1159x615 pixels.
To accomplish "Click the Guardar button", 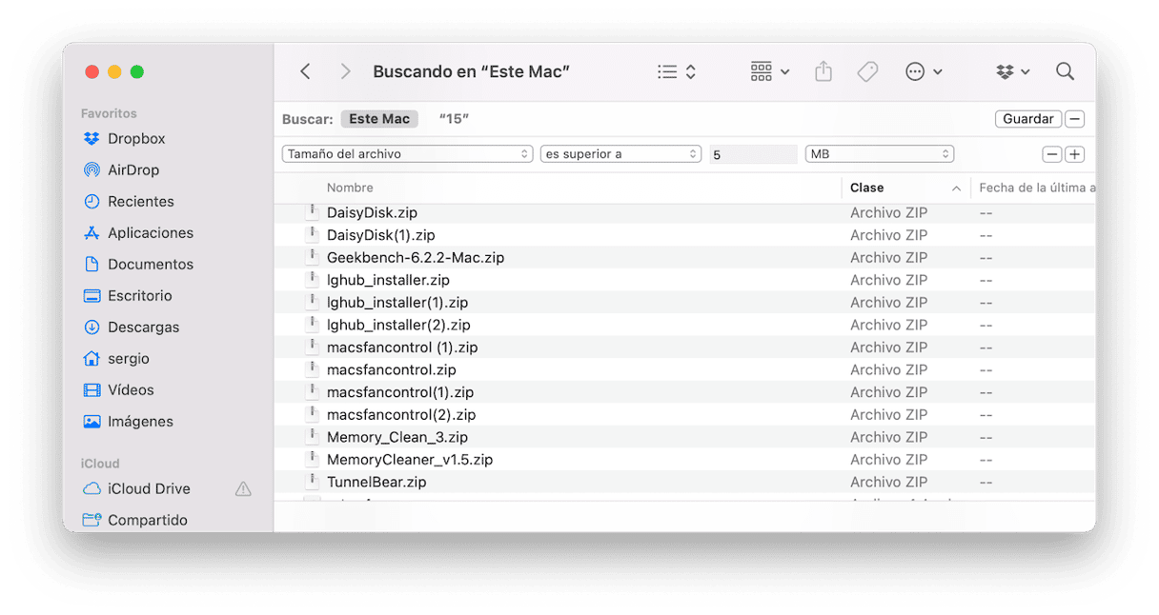I will (x=1028, y=119).
